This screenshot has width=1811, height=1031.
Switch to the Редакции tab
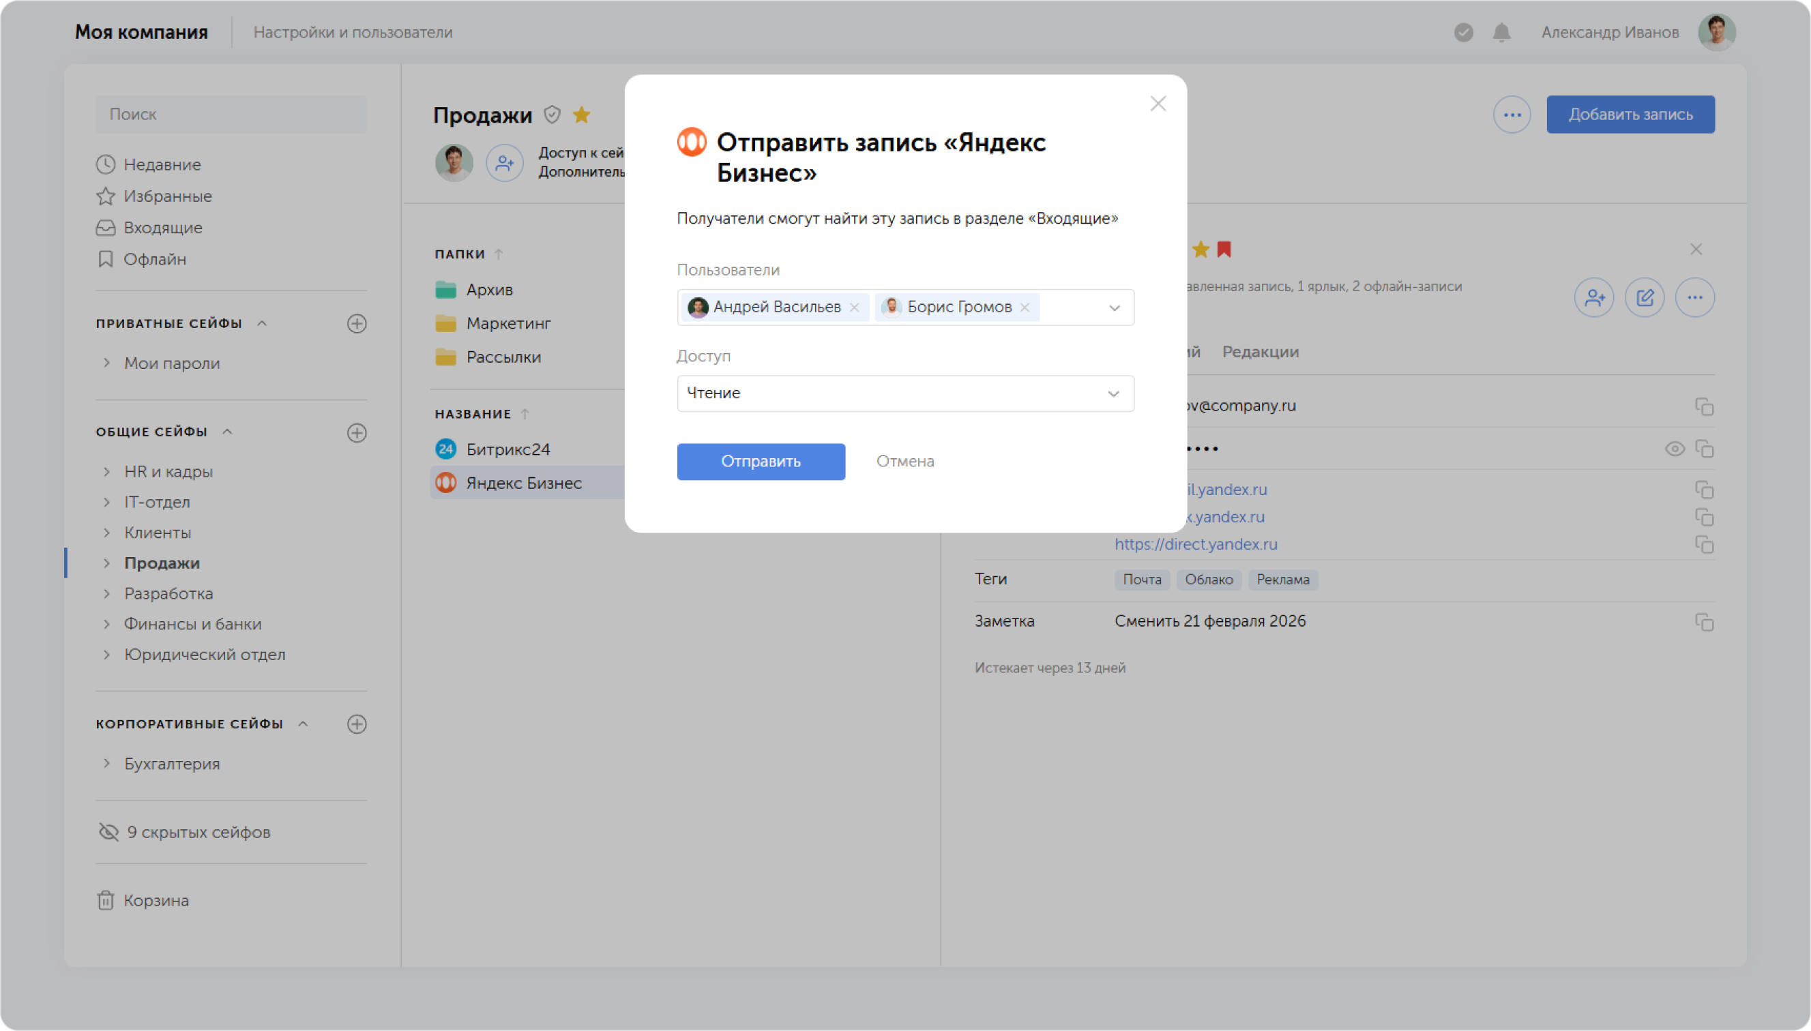pos(1260,352)
